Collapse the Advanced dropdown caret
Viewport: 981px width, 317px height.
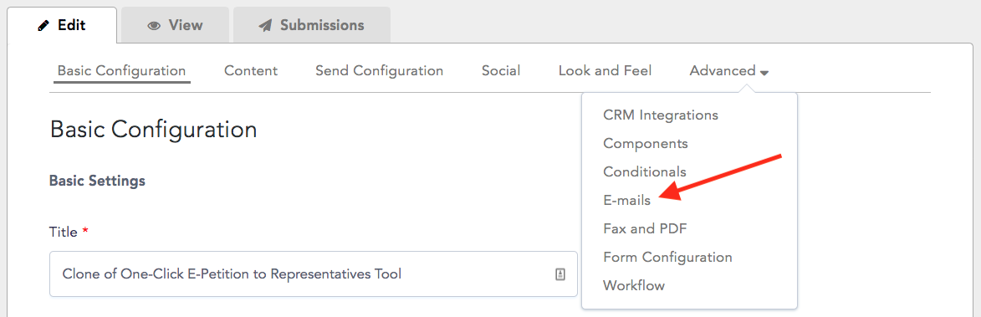point(764,73)
